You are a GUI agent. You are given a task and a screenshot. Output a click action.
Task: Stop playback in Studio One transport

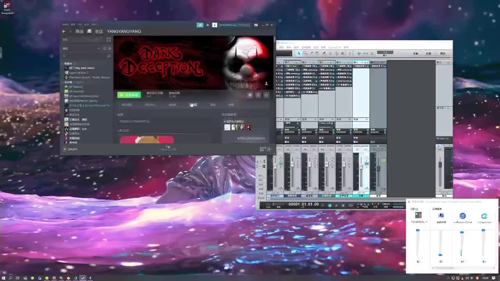point(330,205)
